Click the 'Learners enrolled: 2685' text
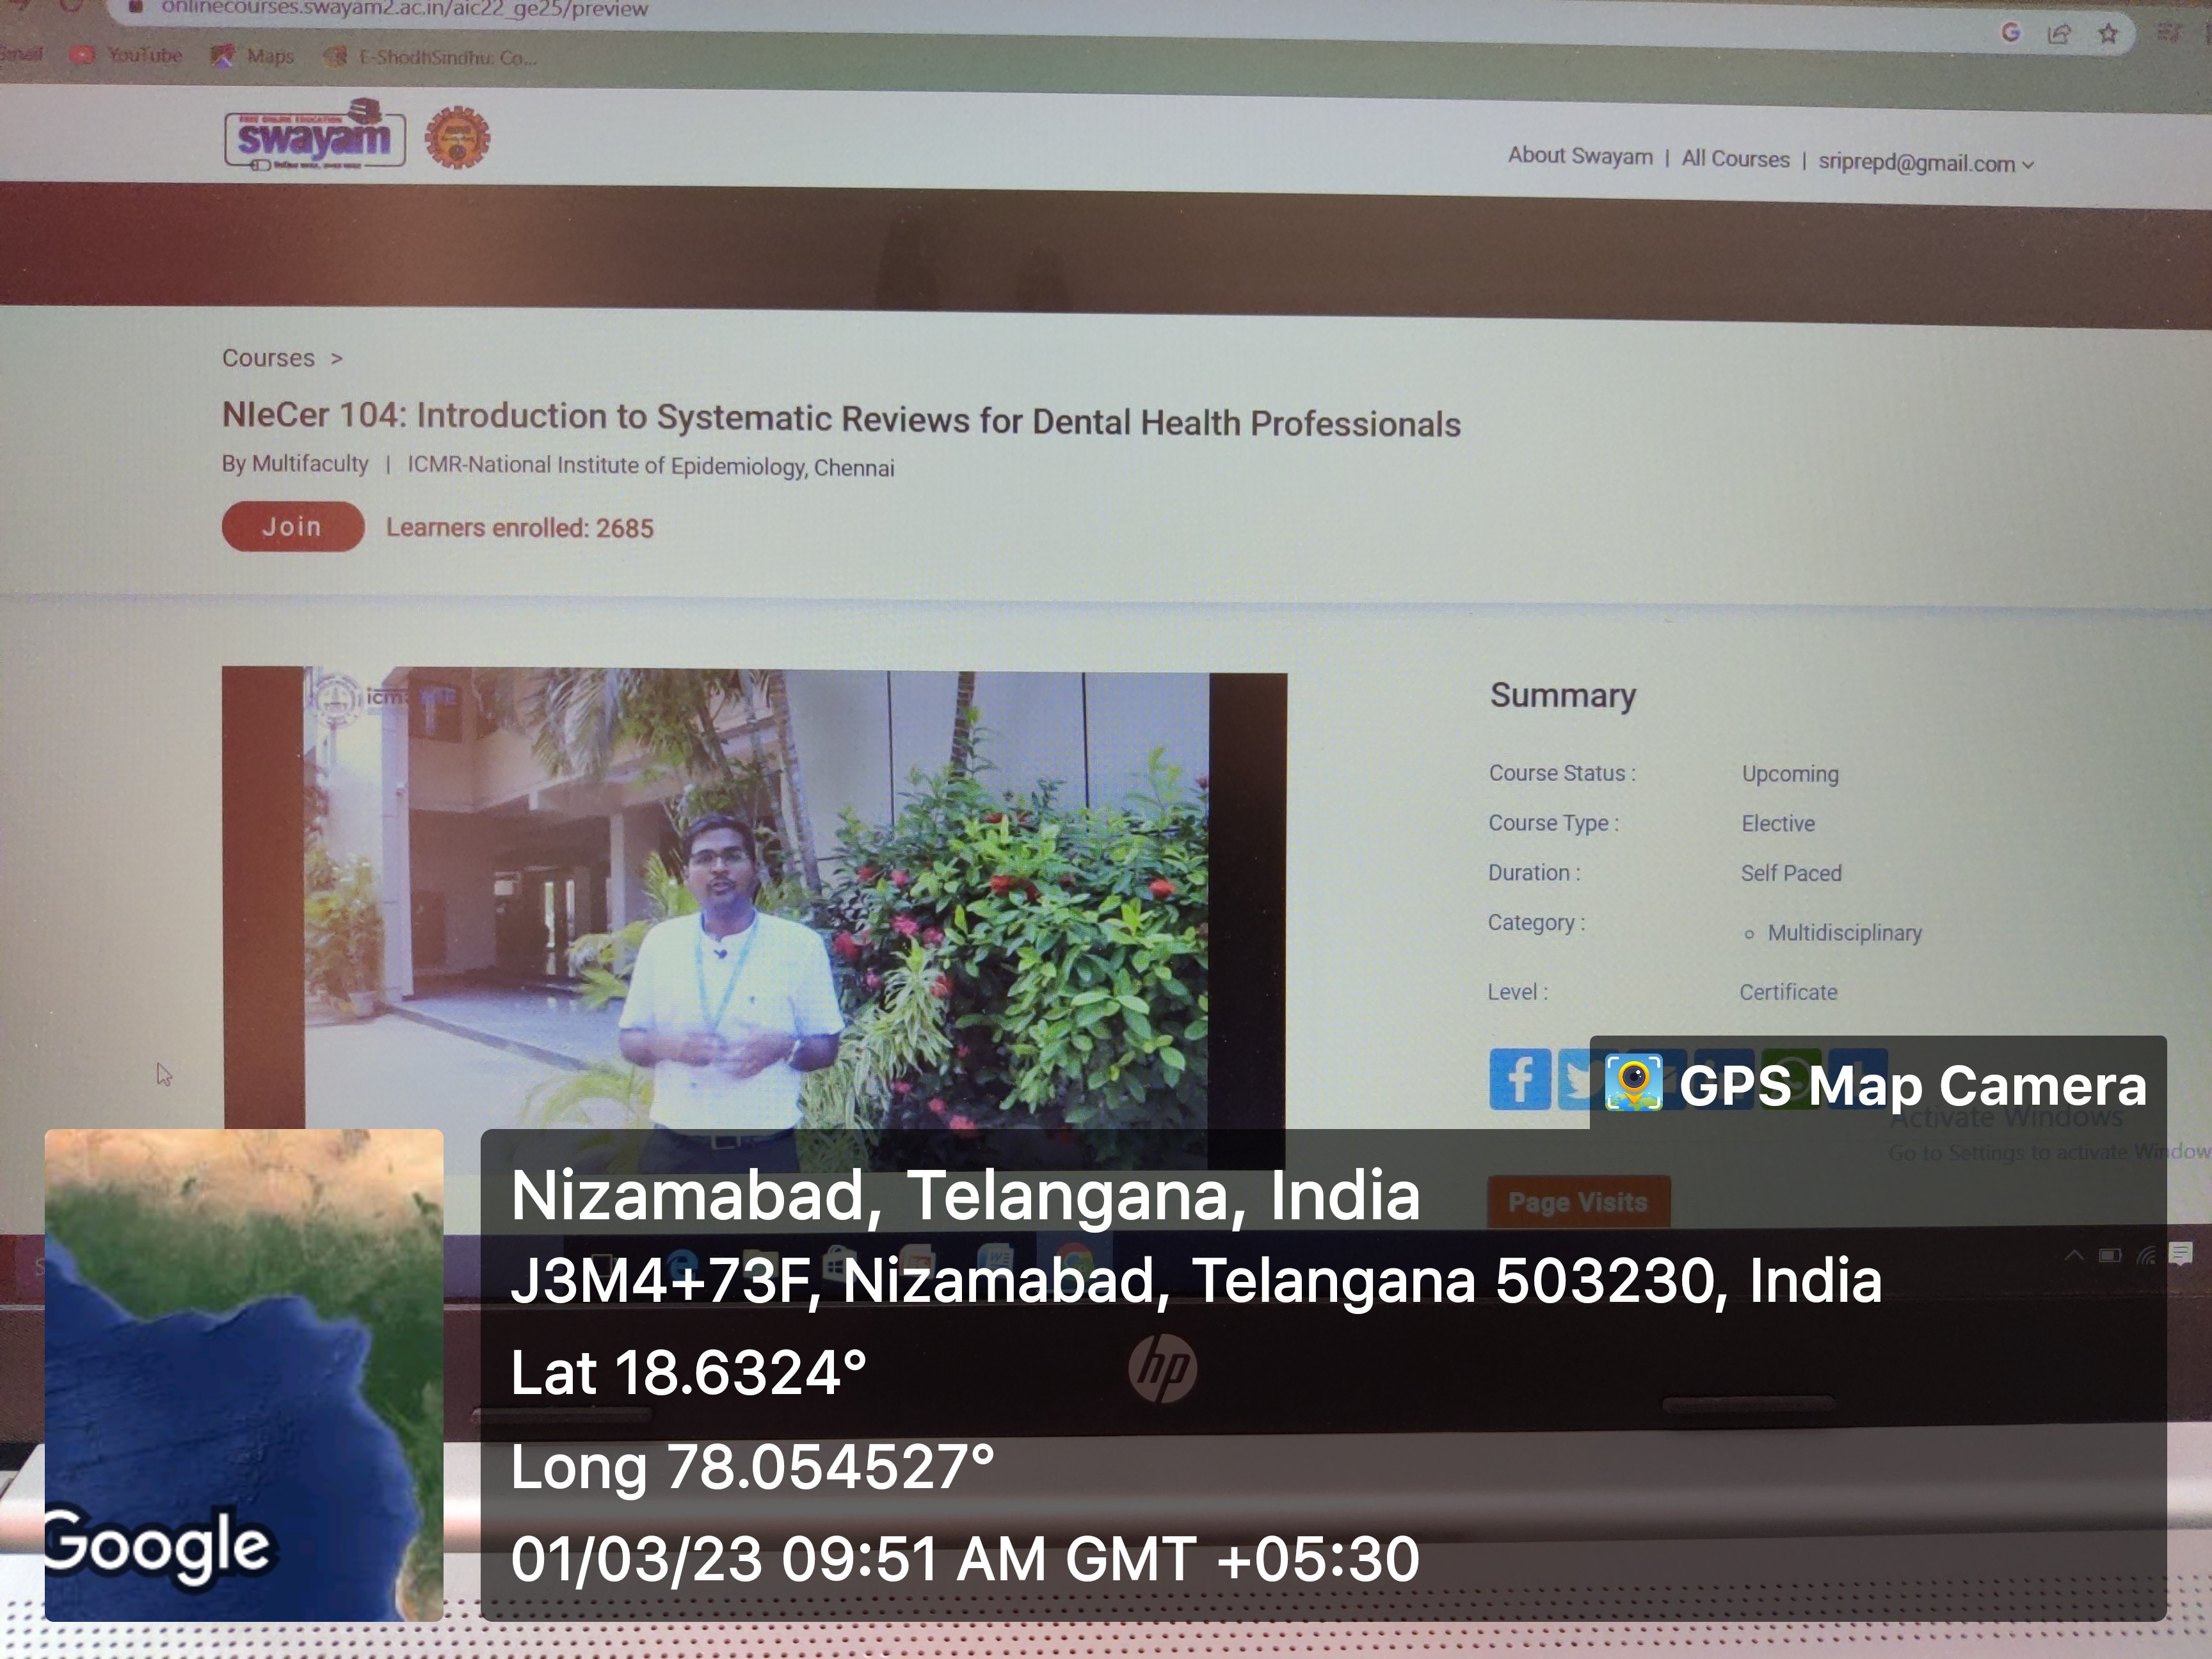This screenshot has width=2212, height=1659. [520, 528]
